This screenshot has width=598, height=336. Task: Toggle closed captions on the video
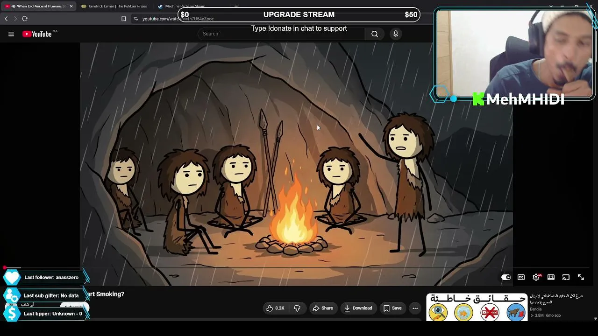[521, 277]
